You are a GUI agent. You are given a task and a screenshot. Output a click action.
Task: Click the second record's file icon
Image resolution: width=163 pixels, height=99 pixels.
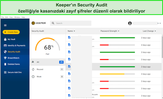coord(69,45)
